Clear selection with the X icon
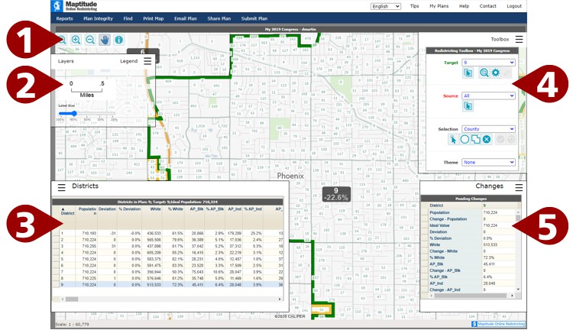 487,139
